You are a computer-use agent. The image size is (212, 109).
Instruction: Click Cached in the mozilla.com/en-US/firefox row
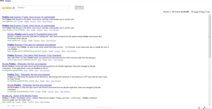point(39,30)
